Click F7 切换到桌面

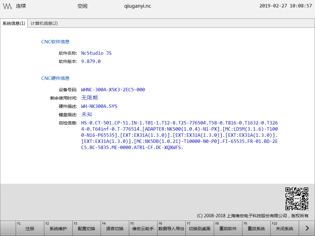[x=200, y=228]
